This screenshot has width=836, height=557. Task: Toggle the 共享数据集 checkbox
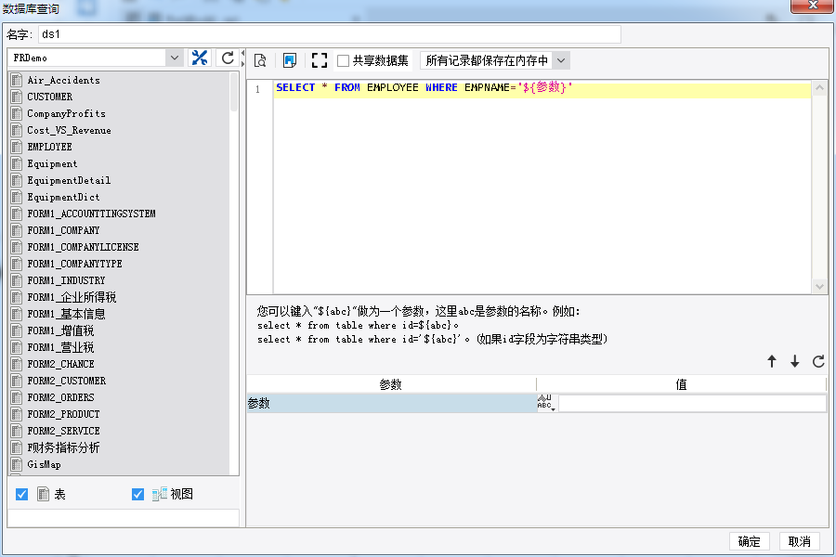pos(344,60)
